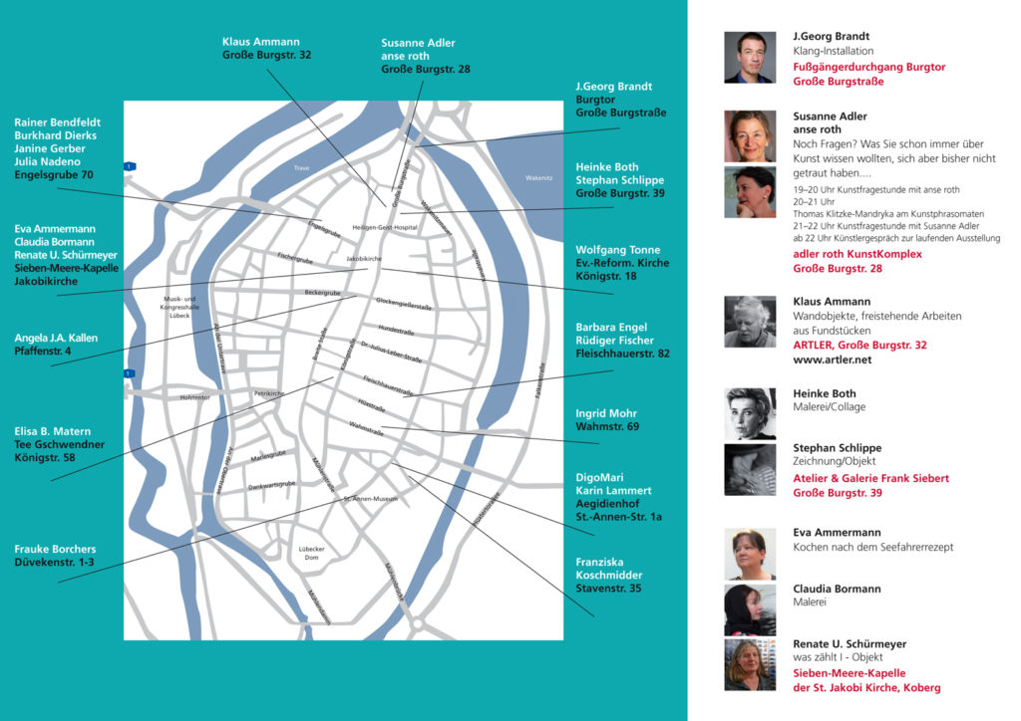1021x721 pixels.
Task: Click the 'Ingrid Mohr' callout name
Action: point(606,413)
